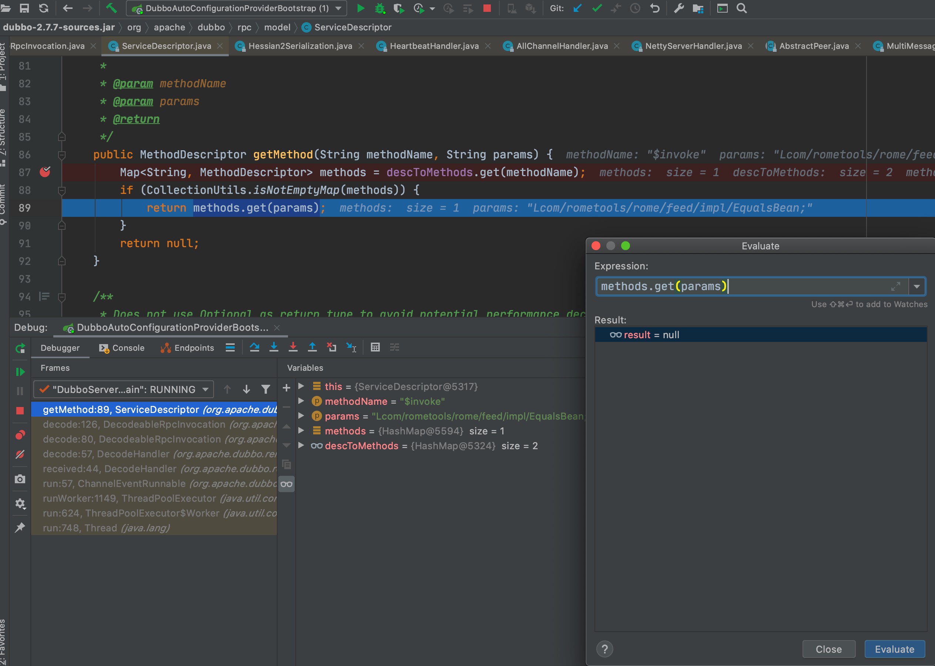Open the run configuration dropdown
Viewport: 935px width, 666px height.
pyautogui.click(x=237, y=8)
